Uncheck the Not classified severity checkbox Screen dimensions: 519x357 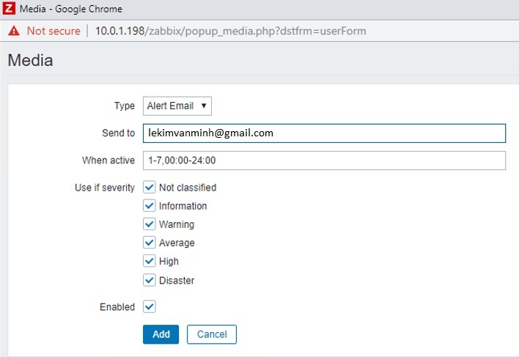tap(150, 187)
